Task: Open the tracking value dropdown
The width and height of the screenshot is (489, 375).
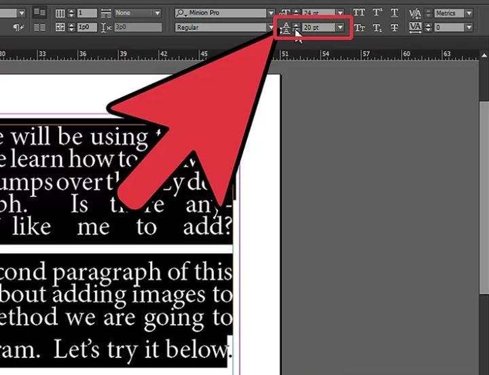Action: point(469,27)
